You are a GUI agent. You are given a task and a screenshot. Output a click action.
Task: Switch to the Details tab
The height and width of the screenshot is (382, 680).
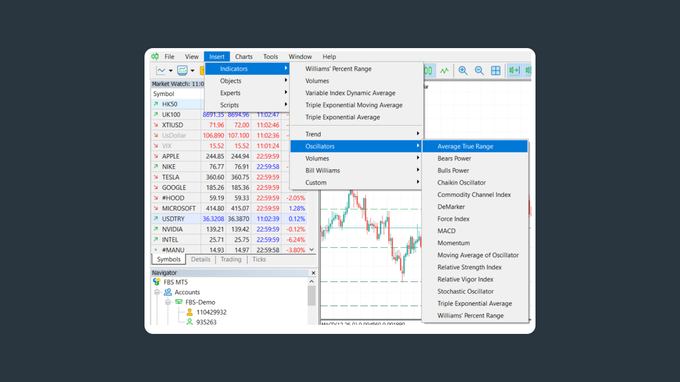coord(201,259)
